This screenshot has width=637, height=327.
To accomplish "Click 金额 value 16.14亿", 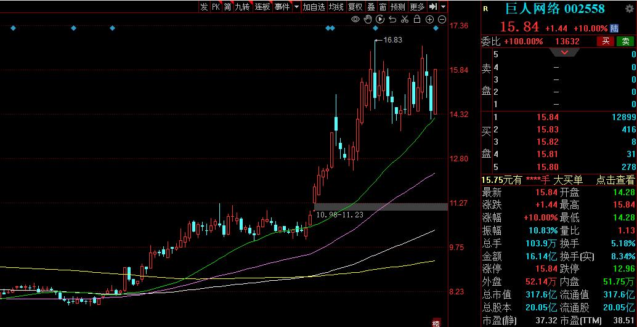I will (541, 256).
